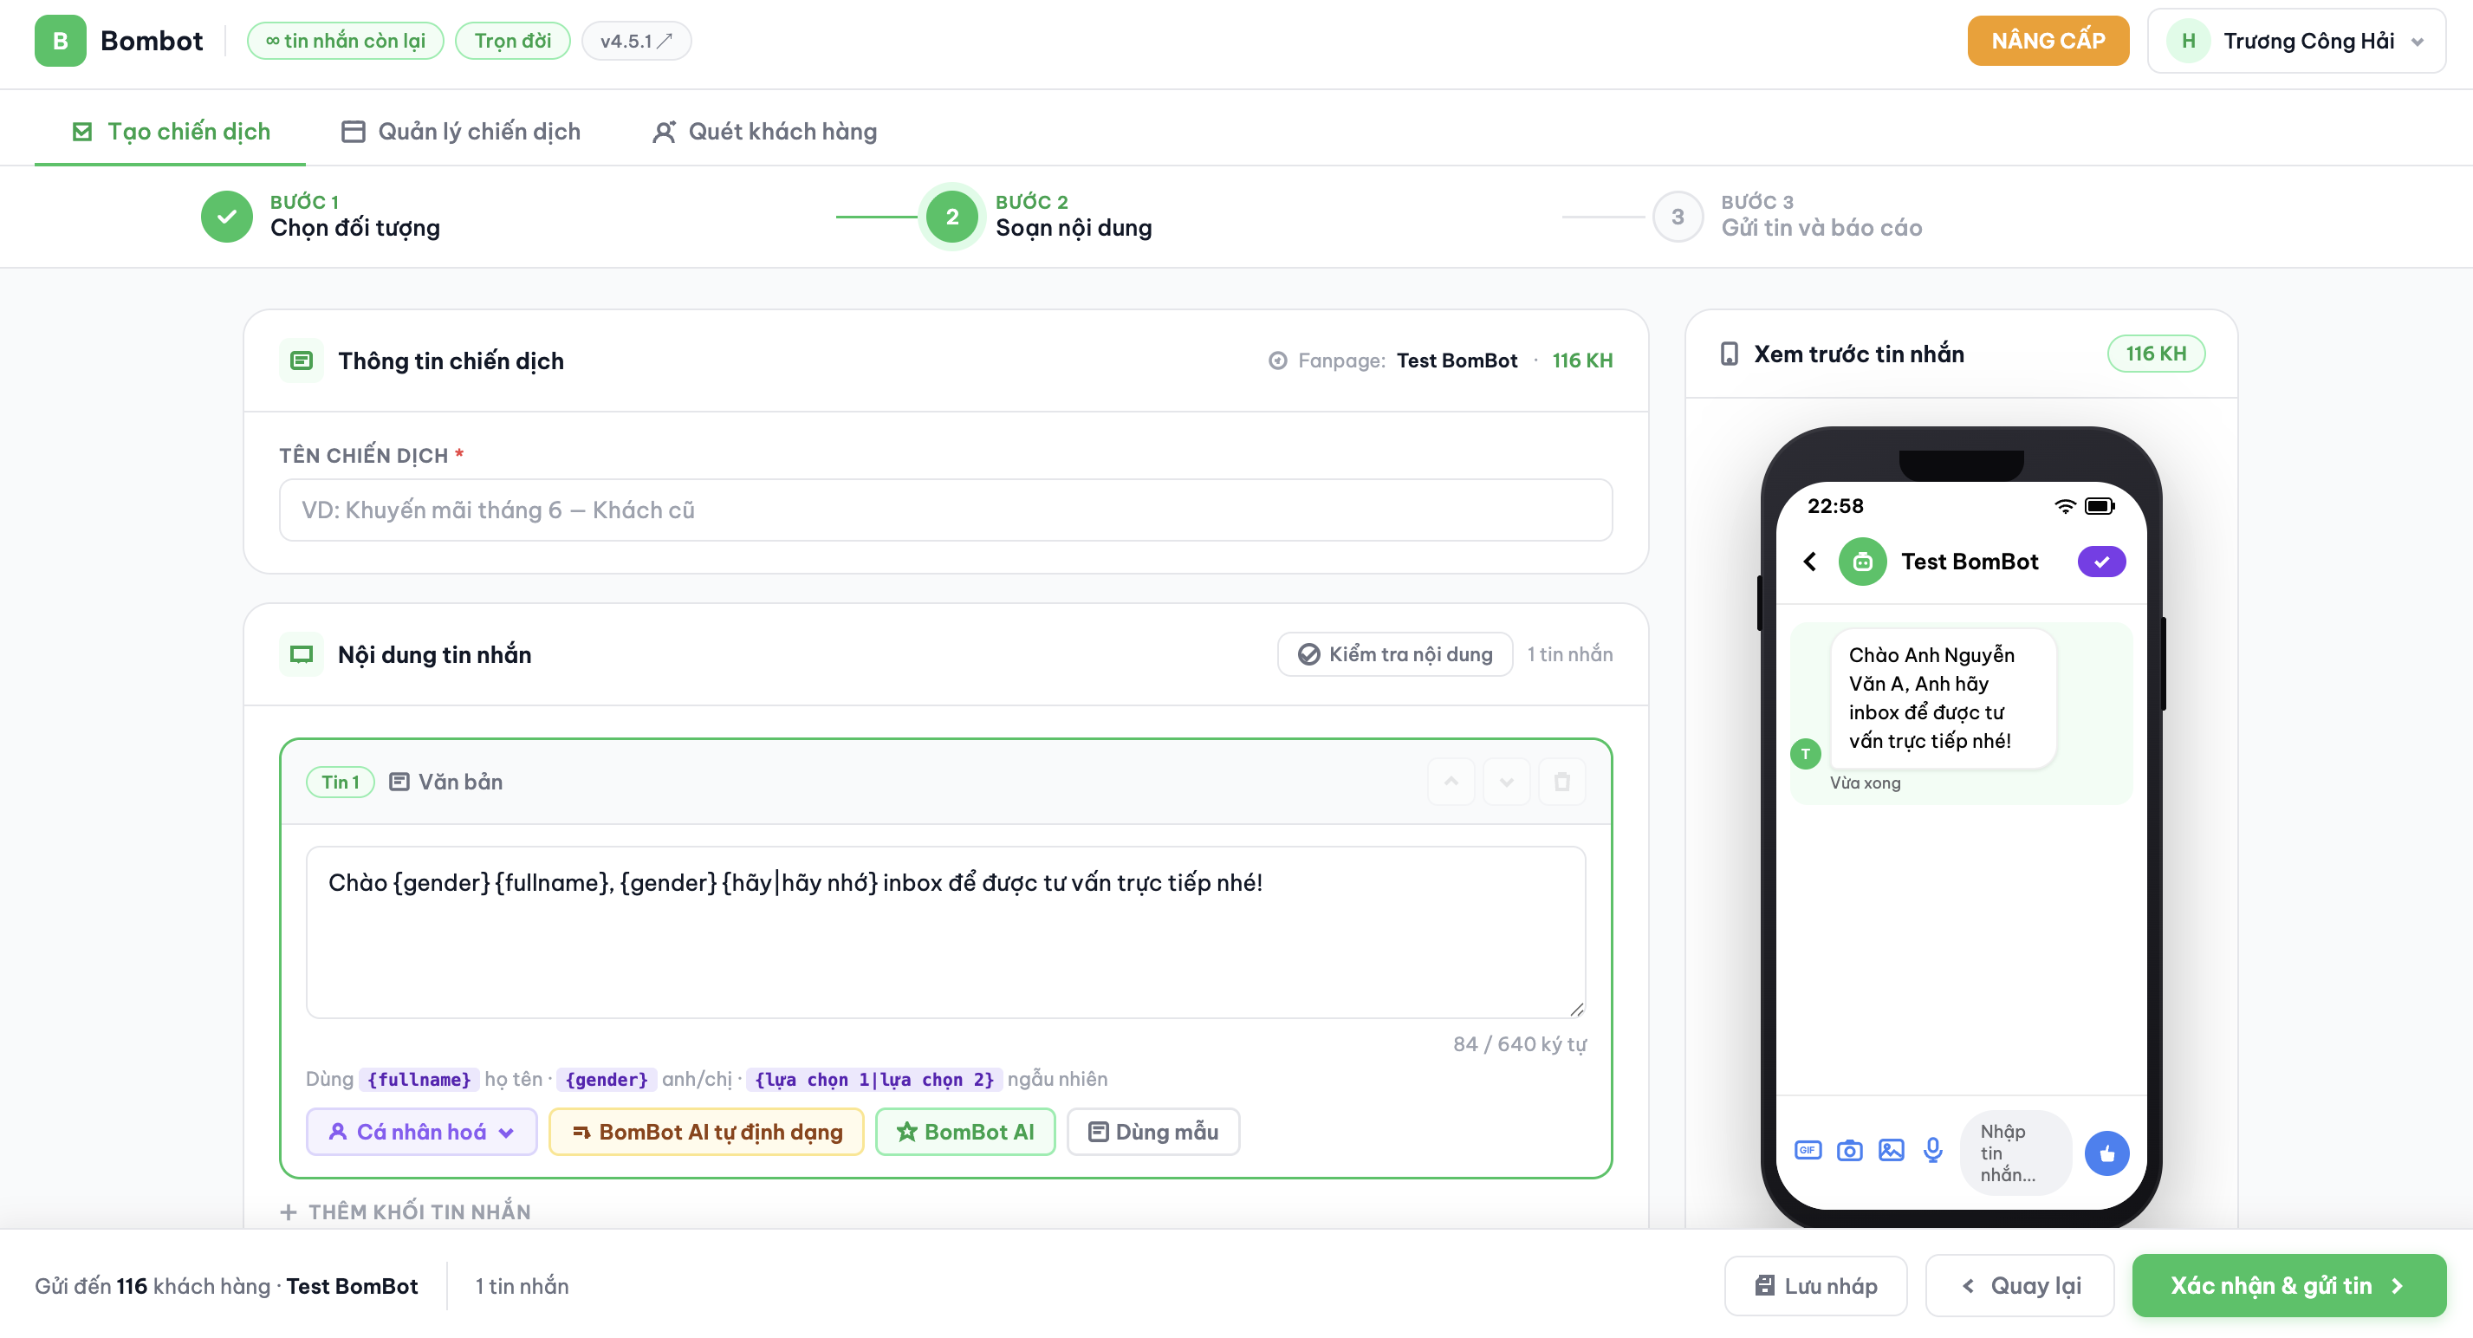Click inside the message content textarea

coord(944,931)
